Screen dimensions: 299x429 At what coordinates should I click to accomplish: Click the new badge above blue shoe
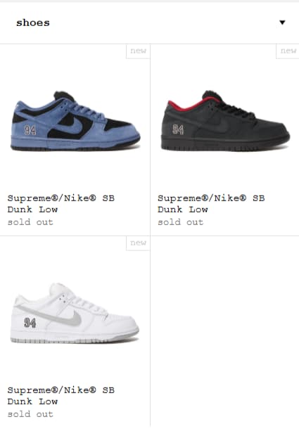(138, 51)
